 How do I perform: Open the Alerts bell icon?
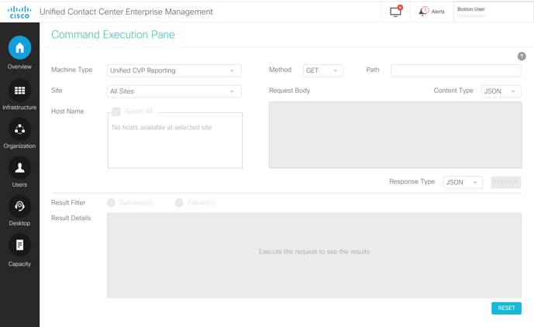coord(424,12)
